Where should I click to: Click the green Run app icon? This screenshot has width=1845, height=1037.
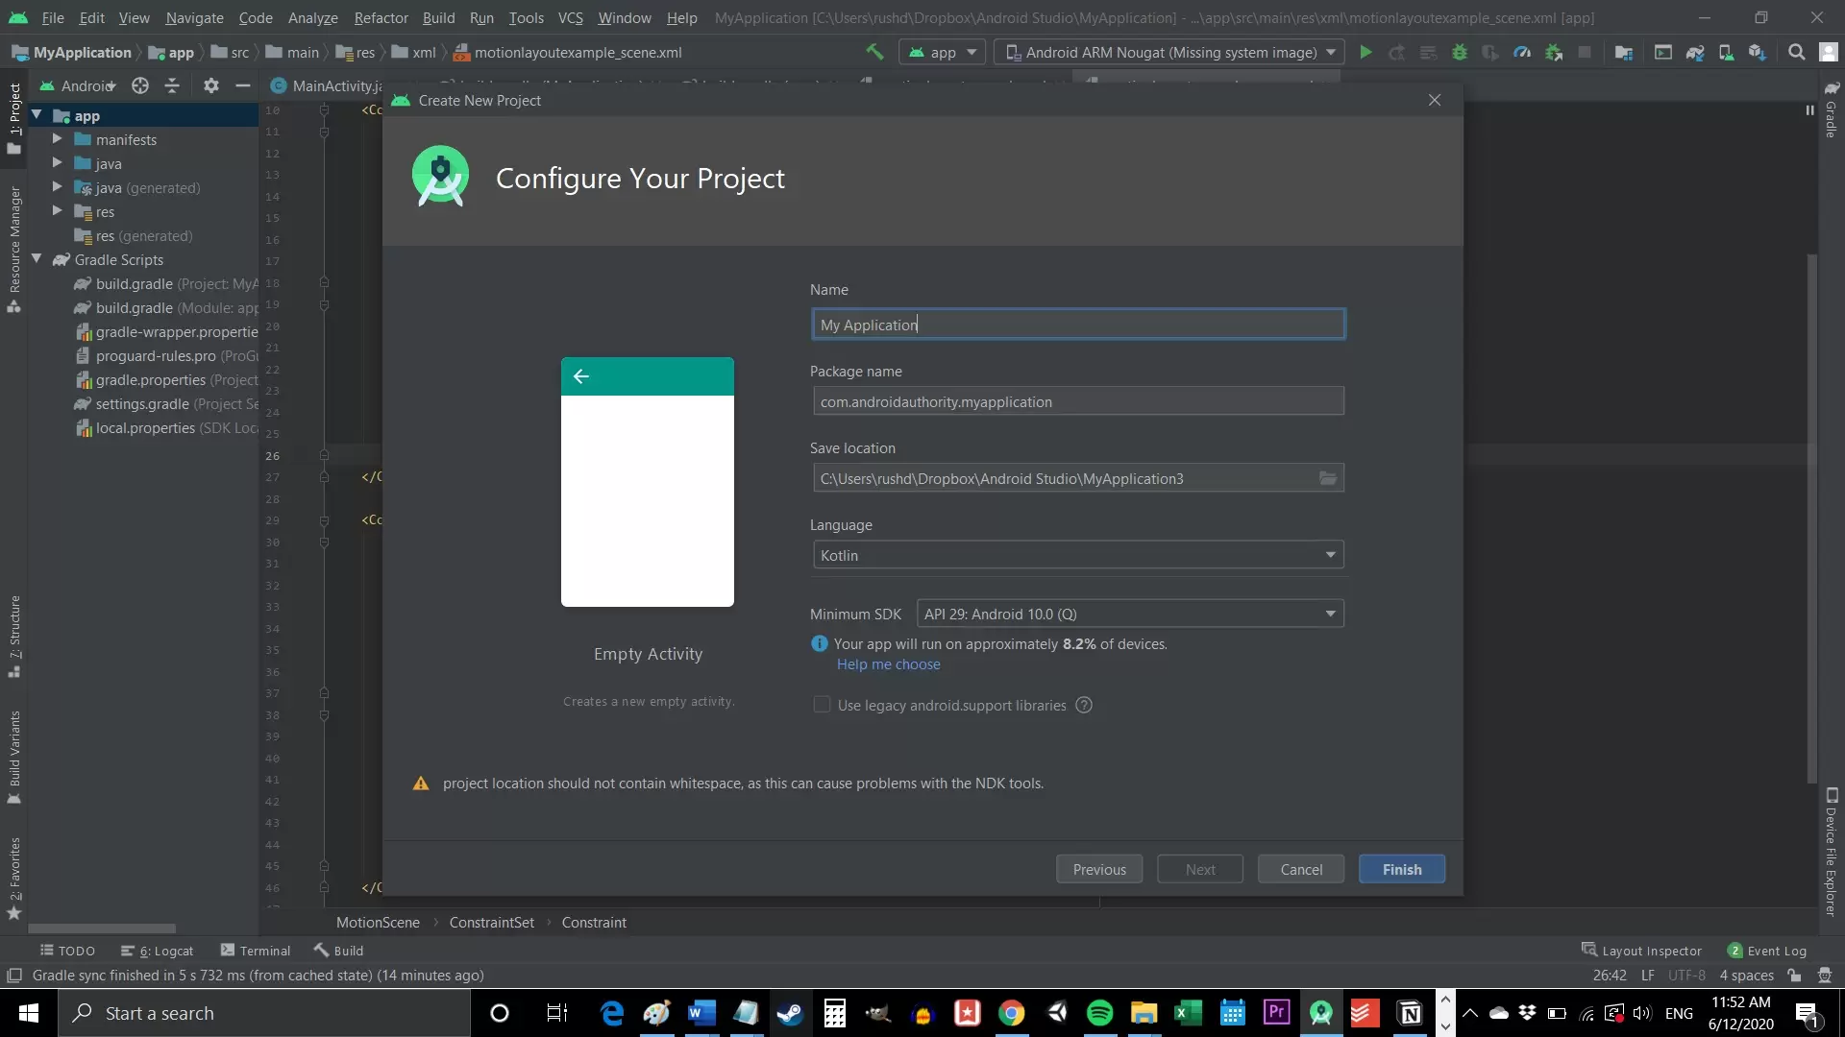tap(1365, 53)
